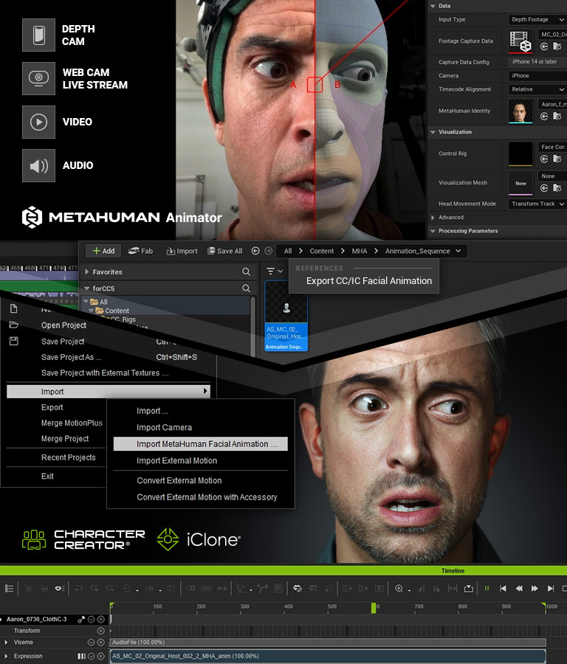Click the Audio speaker icon
Screen dimensions: 567x664
click(38, 165)
